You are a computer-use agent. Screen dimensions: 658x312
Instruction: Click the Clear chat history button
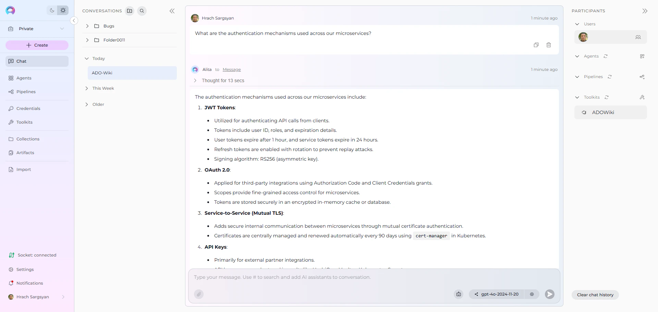(595, 295)
